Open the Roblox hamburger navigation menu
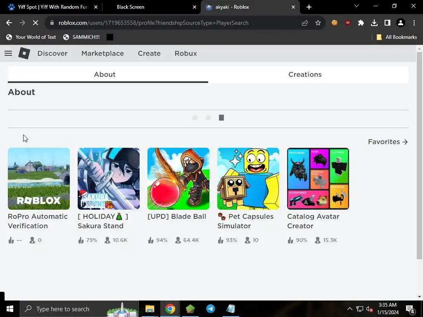 (x=8, y=53)
